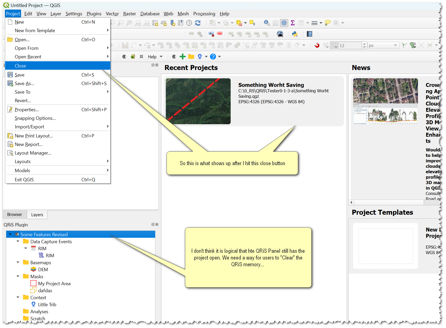Click the Help button in the QRiS toolbar

click(x=152, y=57)
